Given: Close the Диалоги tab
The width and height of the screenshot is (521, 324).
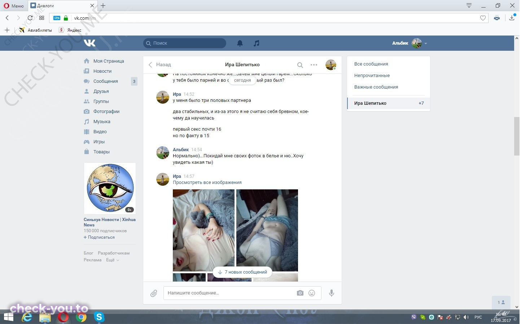Looking at the screenshot, I should [x=92, y=6].
